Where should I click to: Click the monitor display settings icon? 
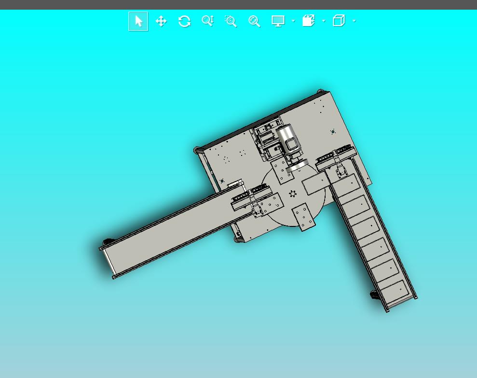click(278, 21)
